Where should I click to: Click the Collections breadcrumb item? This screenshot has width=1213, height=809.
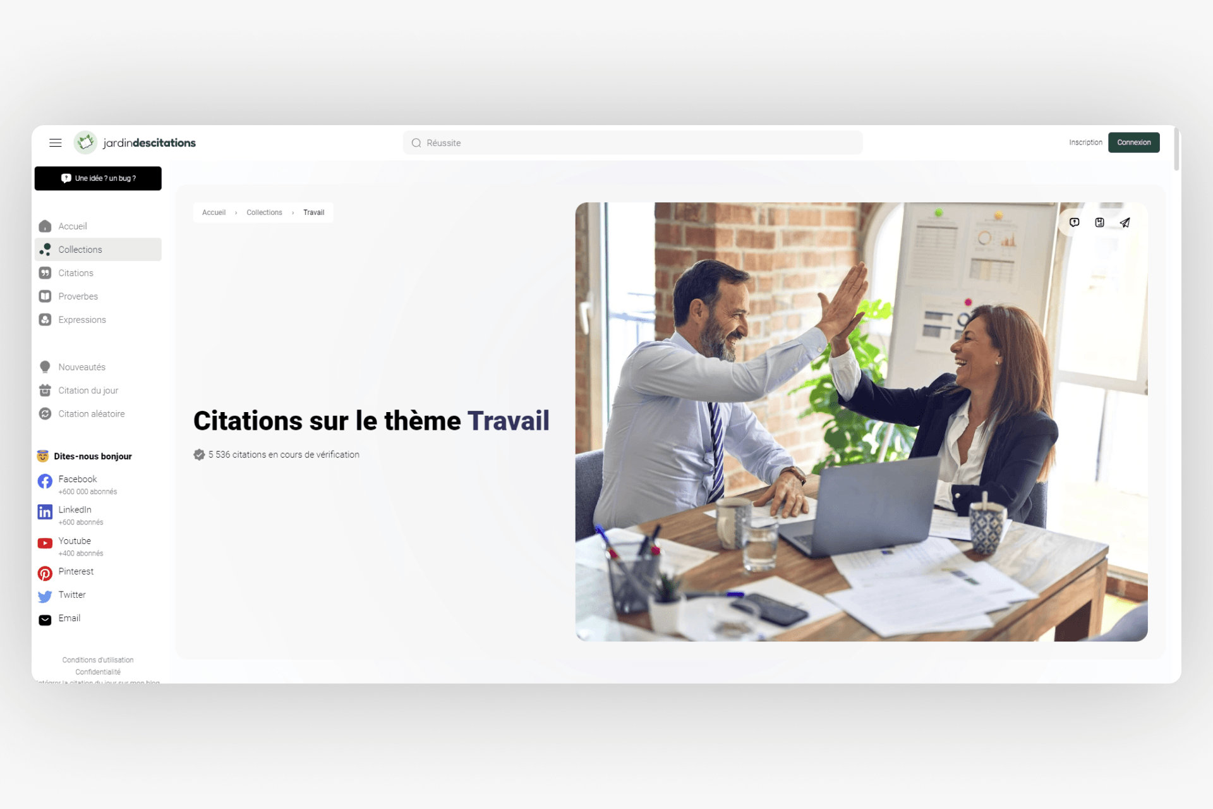(x=265, y=211)
